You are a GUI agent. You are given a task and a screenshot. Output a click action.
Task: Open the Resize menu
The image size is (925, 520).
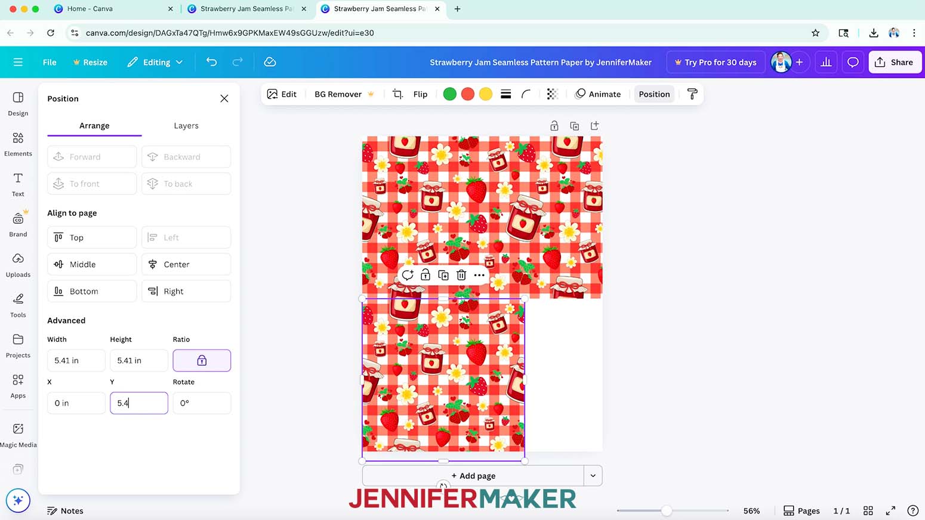pos(90,62)
